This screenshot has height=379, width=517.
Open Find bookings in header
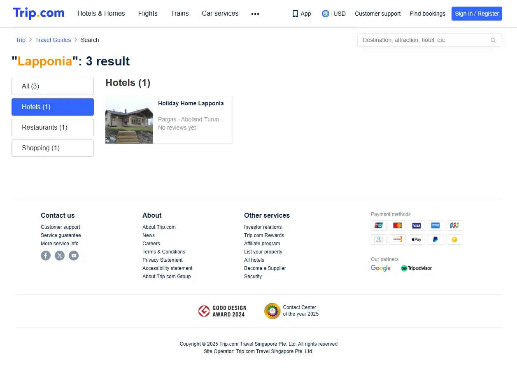click(427, 14)
